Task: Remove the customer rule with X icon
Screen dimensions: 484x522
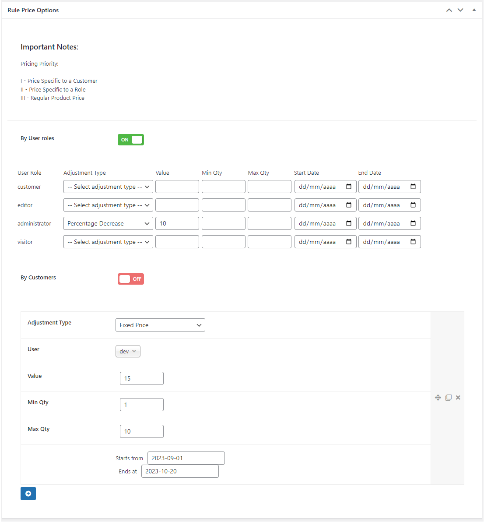Action: [x=458, y=398]
